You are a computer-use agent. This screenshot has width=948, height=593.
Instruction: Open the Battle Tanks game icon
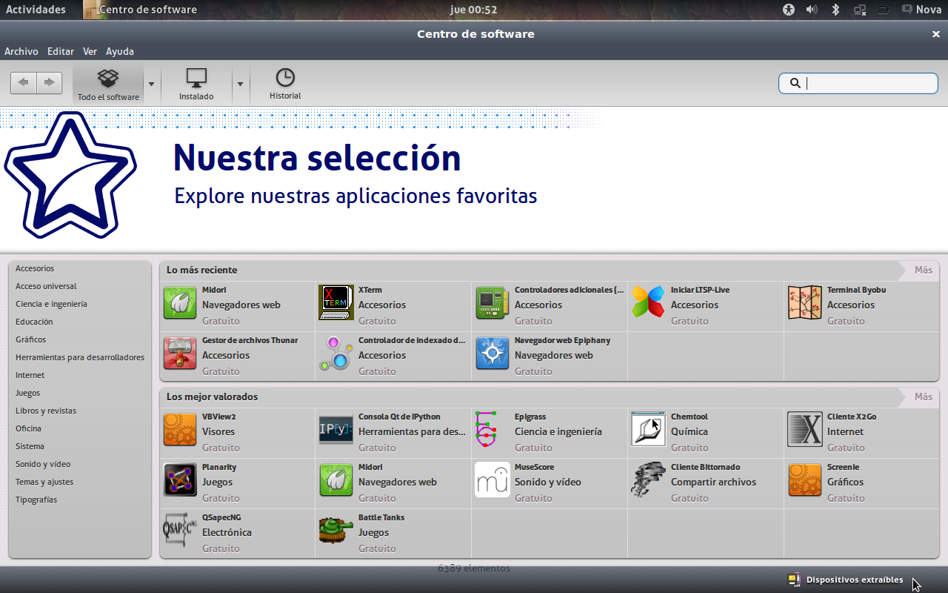tap(336, 531)
